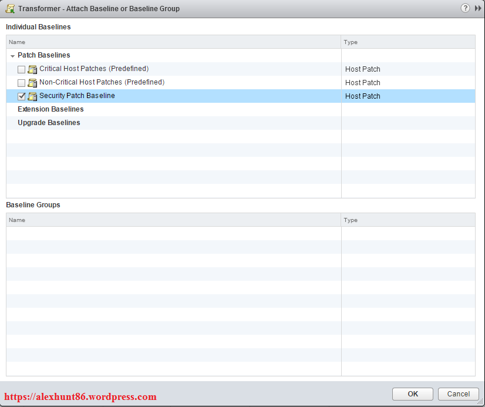Click Type column header in Baseline Groups
The width and height of the screenshot is (485, 407).
pos(408,220)
